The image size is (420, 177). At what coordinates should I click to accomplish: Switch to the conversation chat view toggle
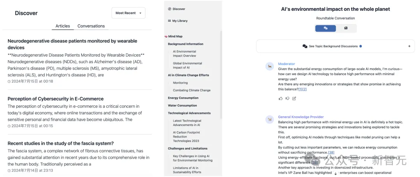point(325,28)
